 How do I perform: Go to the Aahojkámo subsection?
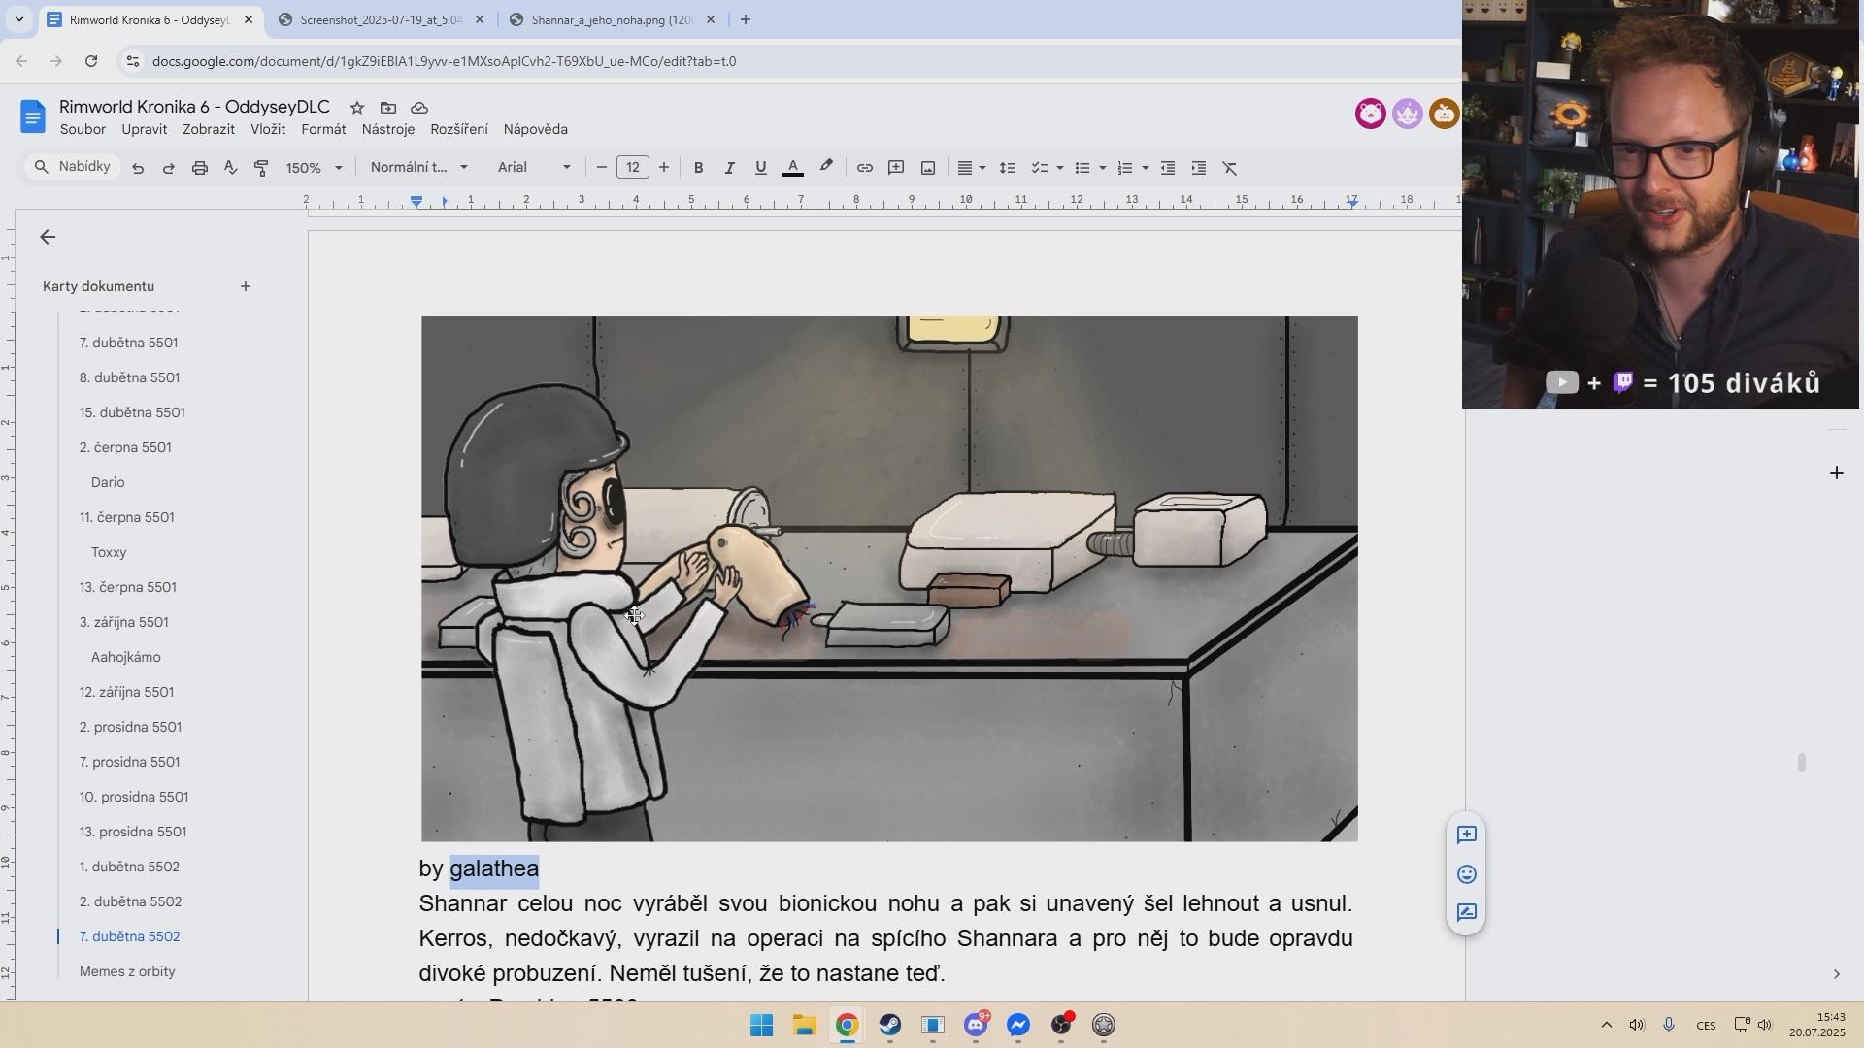point(126,657)
